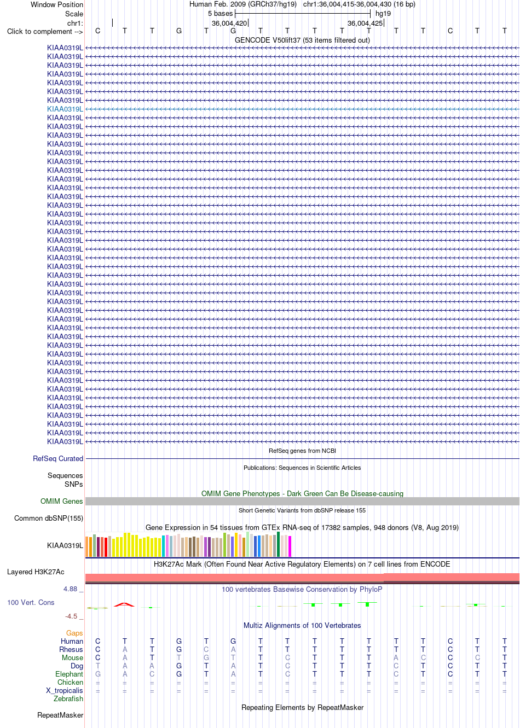Click the 'chr1:' ruler label
The height and width of the screenshot is (728, 520).
click(75, 23)
